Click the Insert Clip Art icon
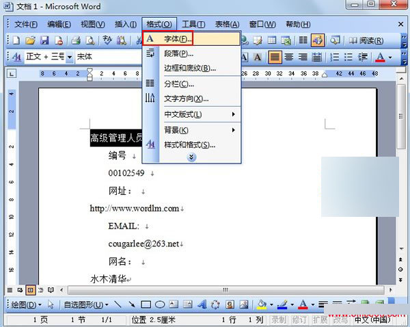The width and height of the screenshot is (410, 327). 230,304
